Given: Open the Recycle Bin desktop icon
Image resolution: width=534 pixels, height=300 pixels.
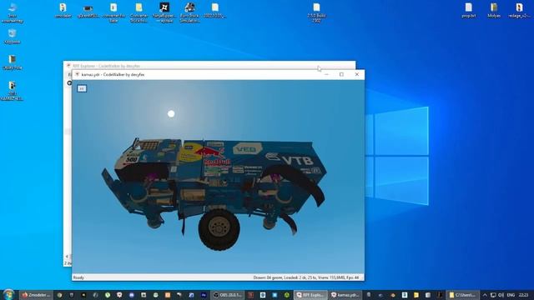Looking at the screenshot, I should pos(13,37).
